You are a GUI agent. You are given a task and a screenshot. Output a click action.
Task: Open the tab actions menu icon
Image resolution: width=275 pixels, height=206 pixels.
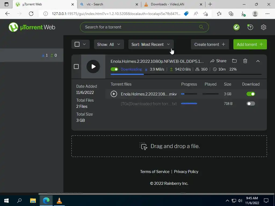6,4
